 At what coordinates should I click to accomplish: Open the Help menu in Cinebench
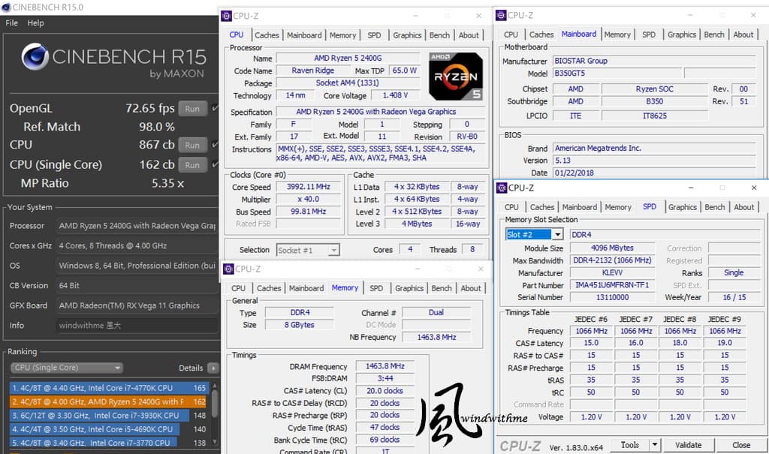click(x=35, y=23)
